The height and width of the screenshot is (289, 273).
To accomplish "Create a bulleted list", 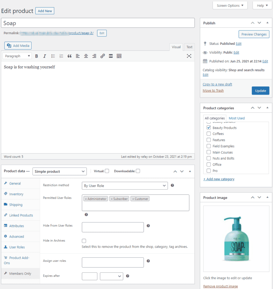I will (53, 56).
